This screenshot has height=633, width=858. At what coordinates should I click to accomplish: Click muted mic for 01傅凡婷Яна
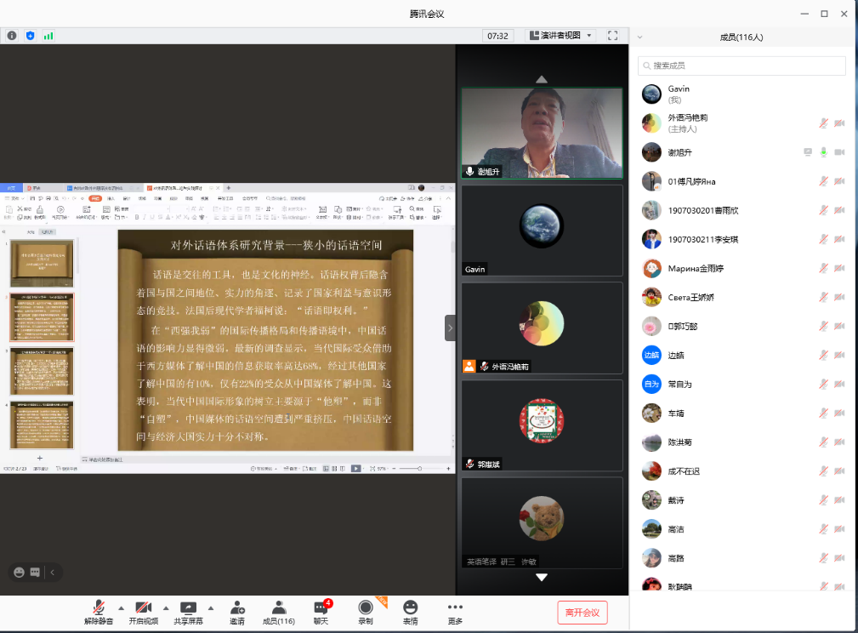click(823, 181)
